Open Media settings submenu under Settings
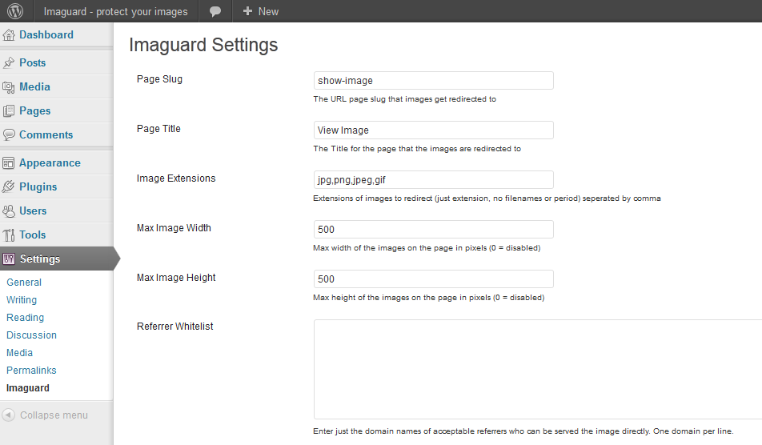Screen dimensions: 762x445 click(x=19, y=353)
